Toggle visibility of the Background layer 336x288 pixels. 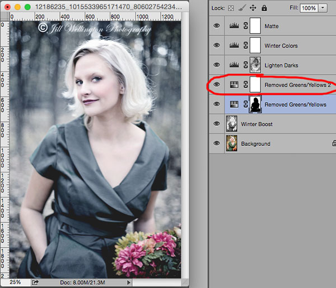217,143
